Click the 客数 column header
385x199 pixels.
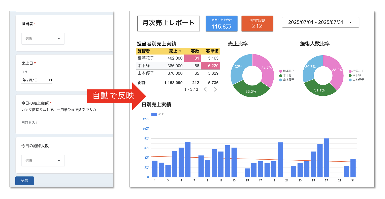tap(195, 51)
